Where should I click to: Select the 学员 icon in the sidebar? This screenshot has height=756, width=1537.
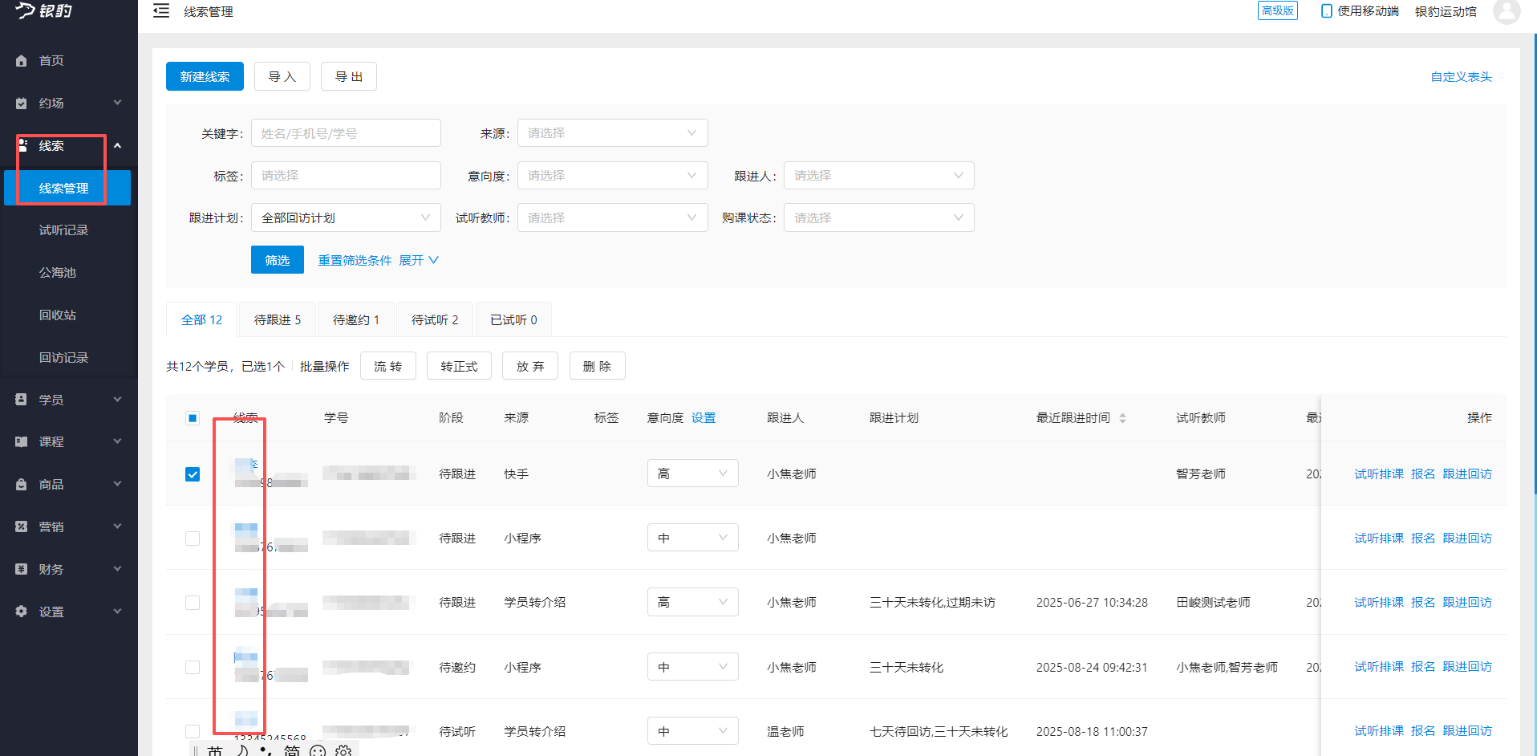point(20,399)
